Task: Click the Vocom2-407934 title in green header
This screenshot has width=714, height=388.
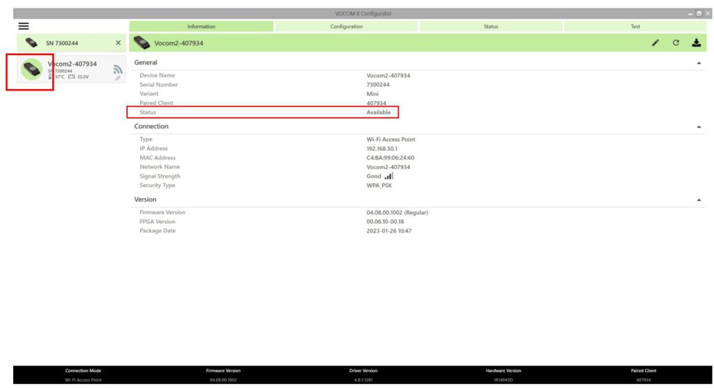Action: [178, 43]
